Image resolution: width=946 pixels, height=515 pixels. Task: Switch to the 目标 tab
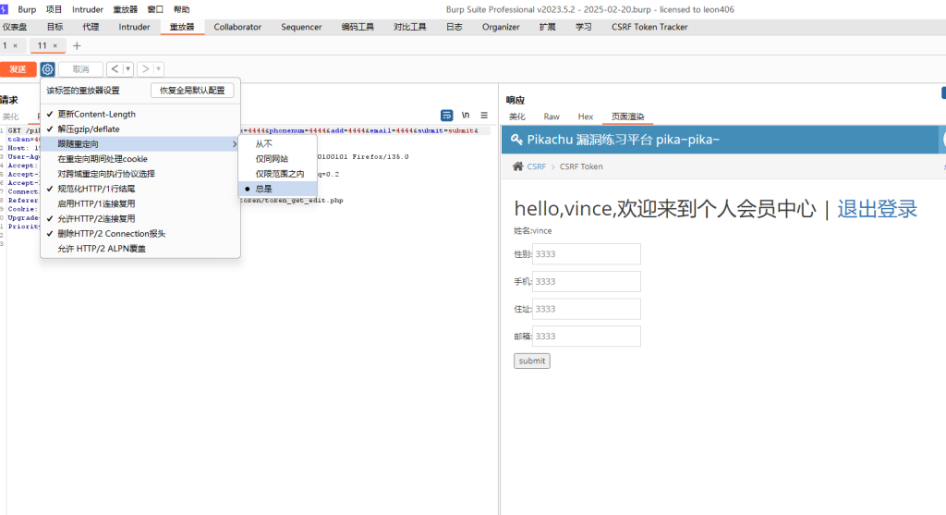55,27
